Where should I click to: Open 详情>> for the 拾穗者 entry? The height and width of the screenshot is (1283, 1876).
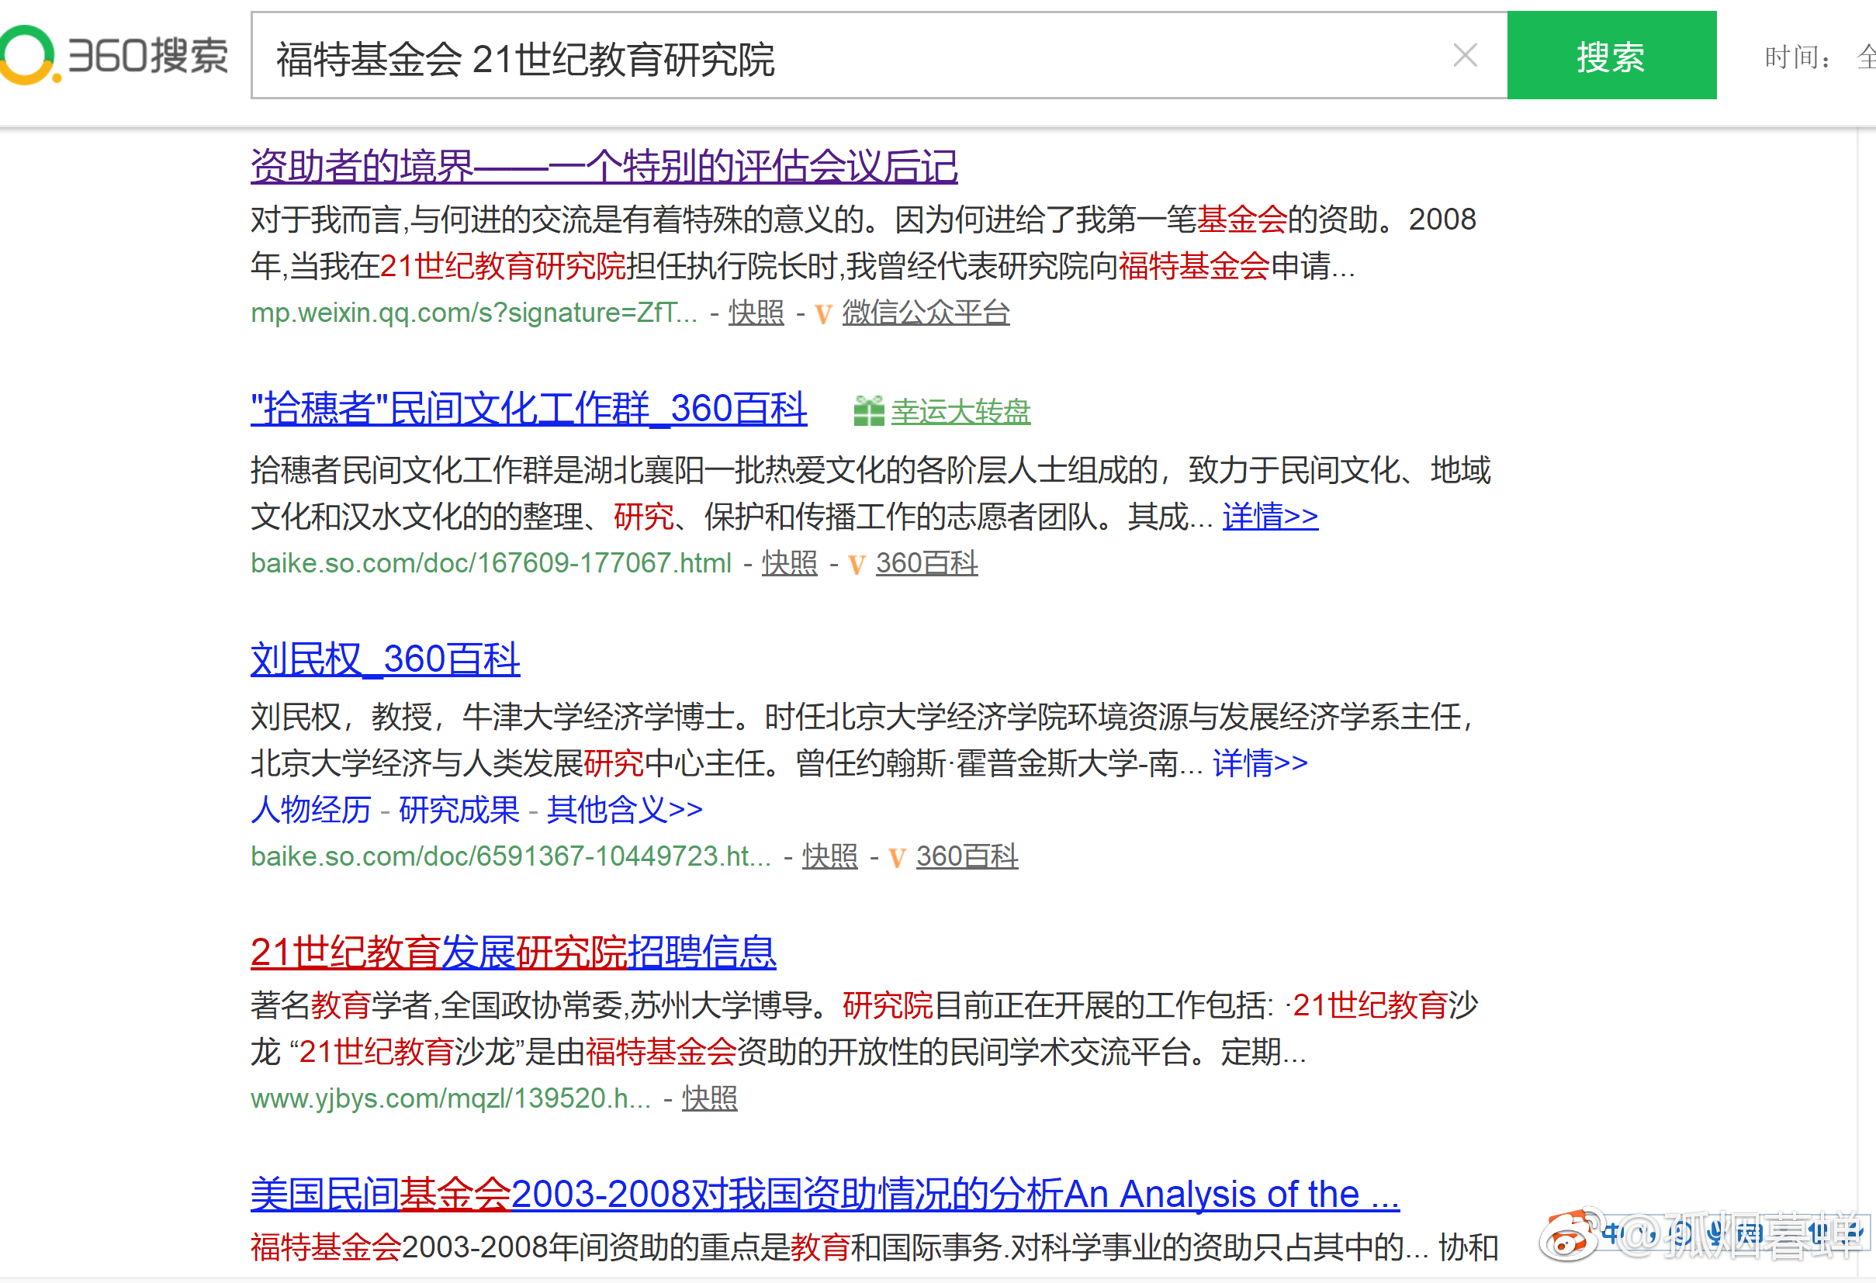coord(1270,517)
